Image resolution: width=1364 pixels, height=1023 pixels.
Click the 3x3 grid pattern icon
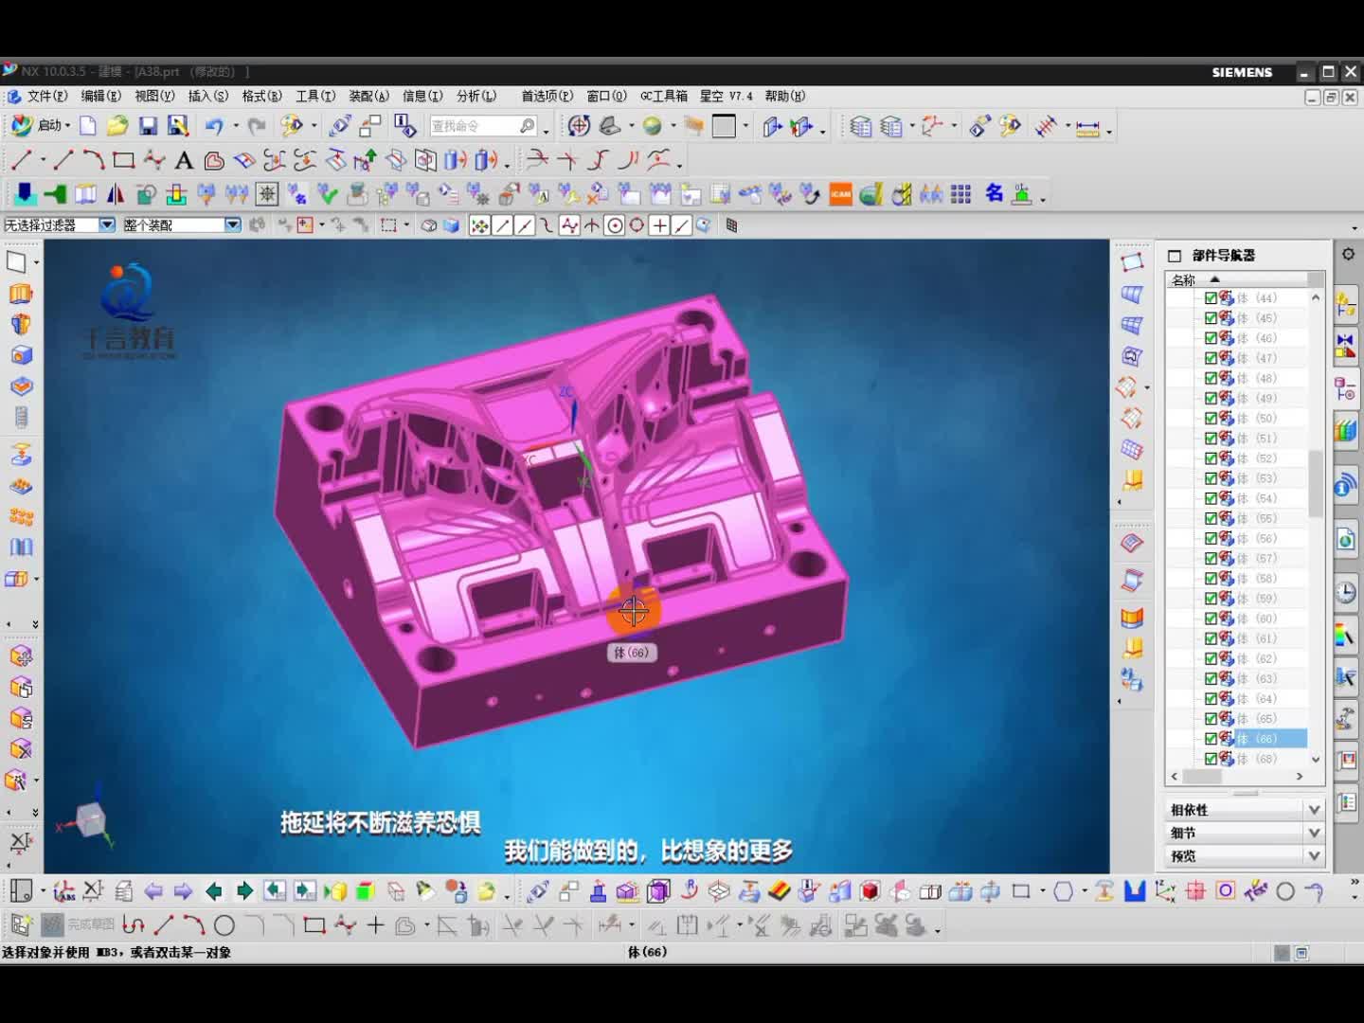(x=961, y=194)
